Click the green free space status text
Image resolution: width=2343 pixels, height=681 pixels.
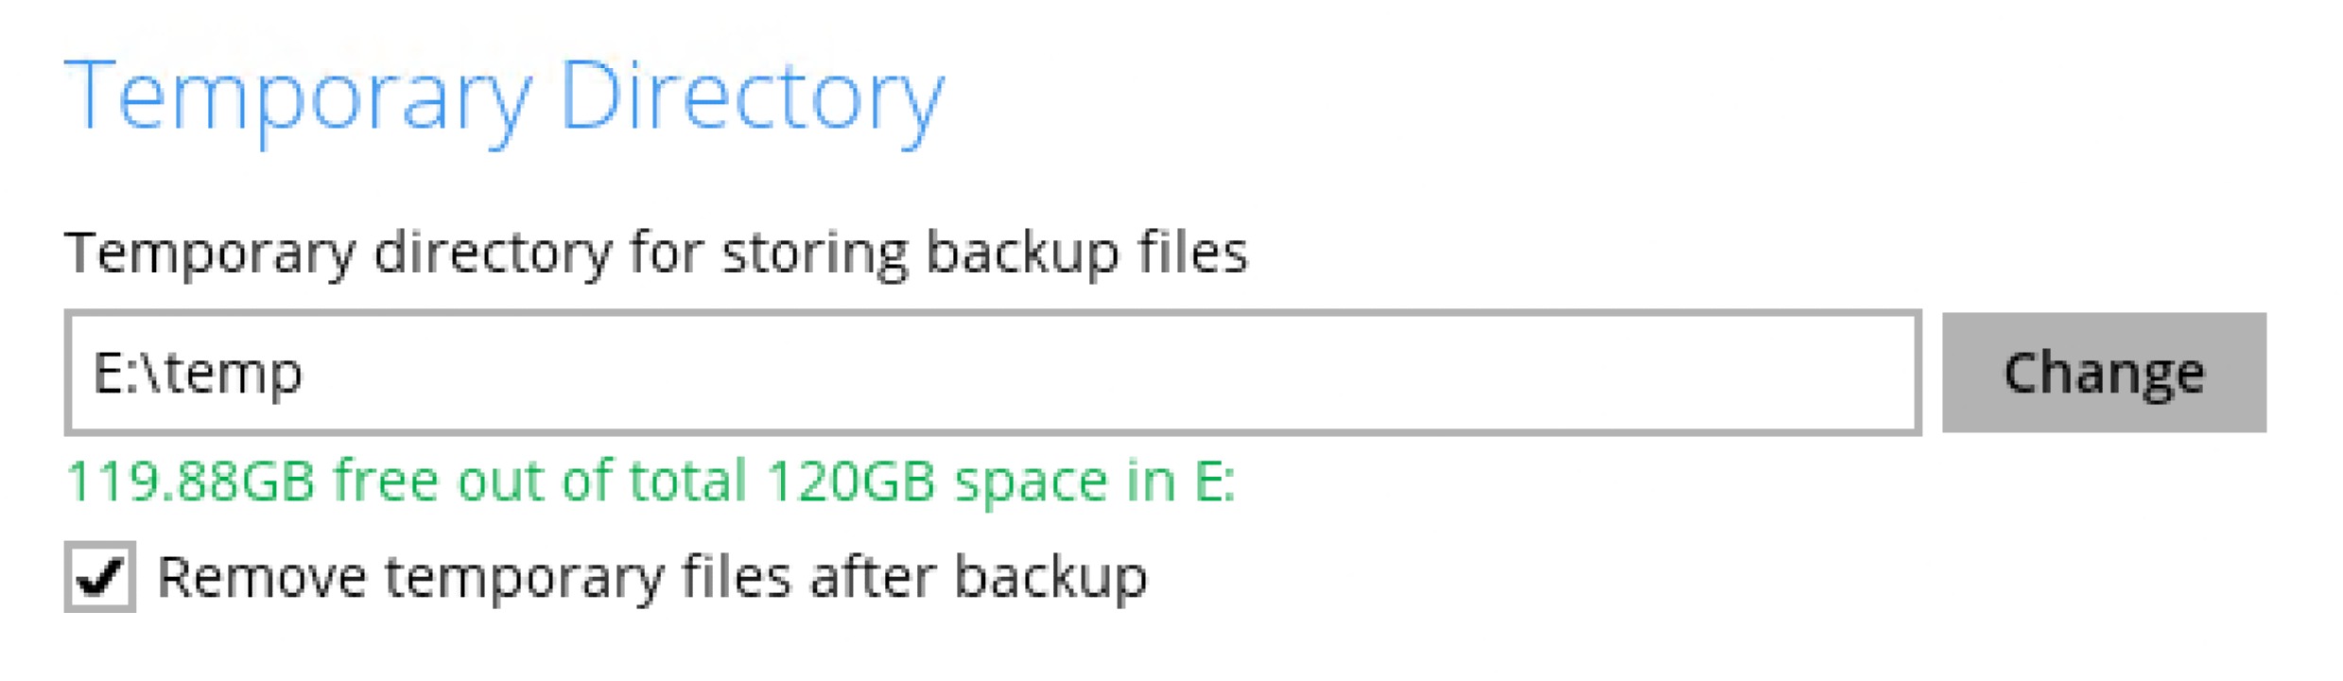(x=651, y=480)
